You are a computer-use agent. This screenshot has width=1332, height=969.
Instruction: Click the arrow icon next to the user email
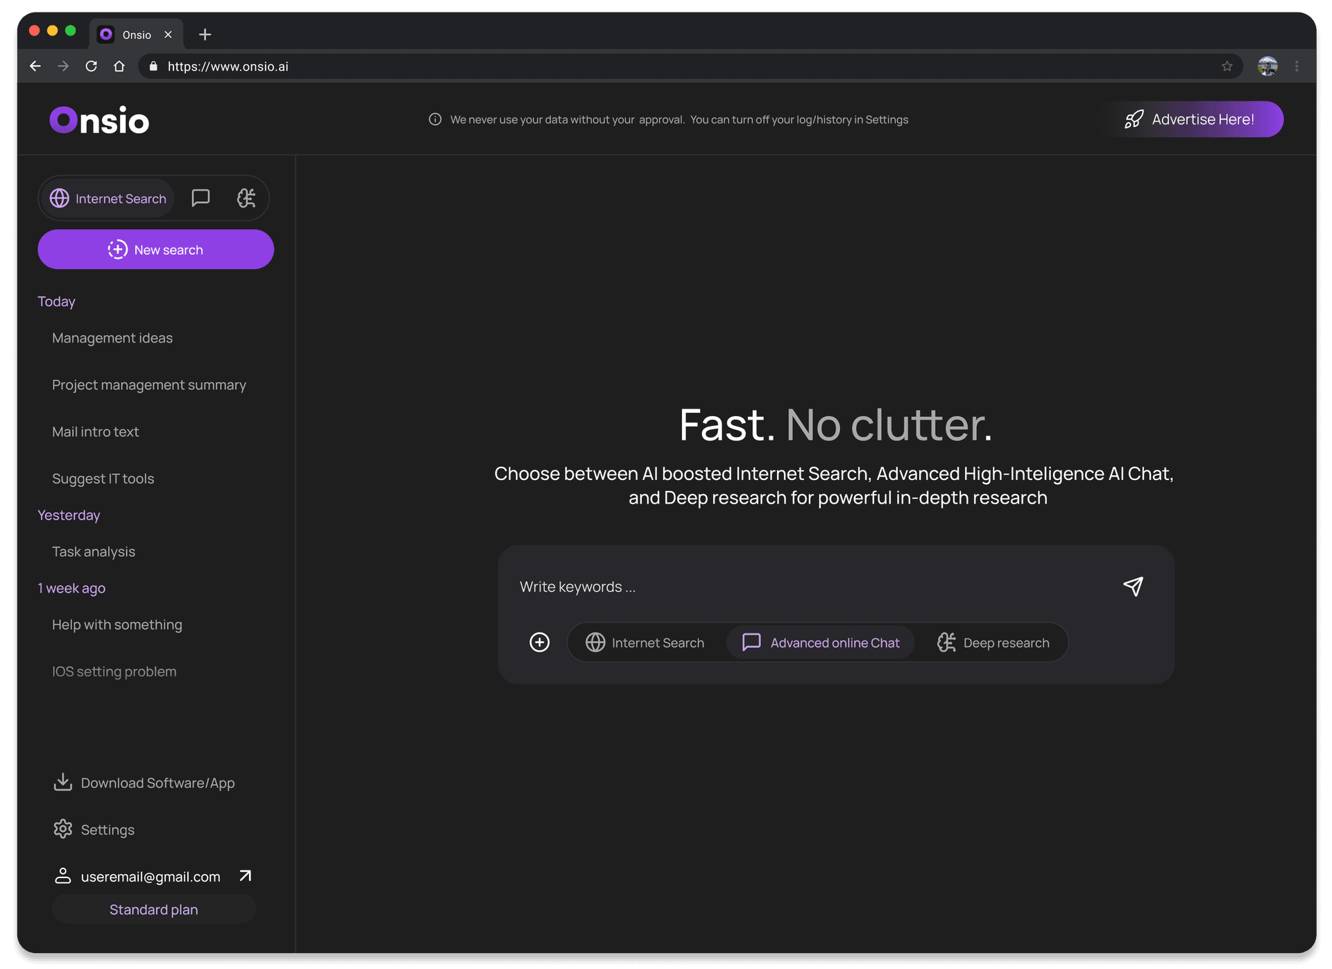(x=245, y=876)
